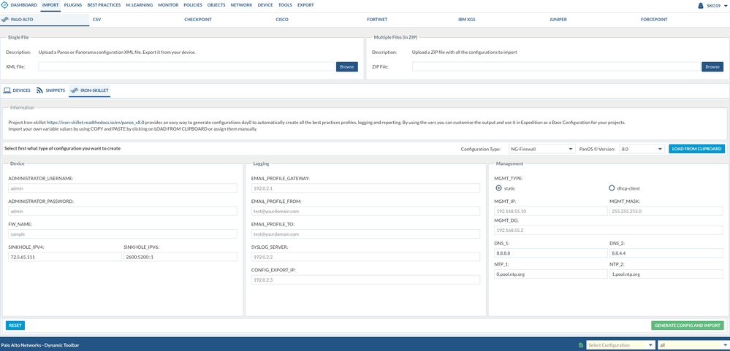The width and height of the screenshot is (730, 351).
Task: Click the Snippets feed icon
Action: coord(39,90)
